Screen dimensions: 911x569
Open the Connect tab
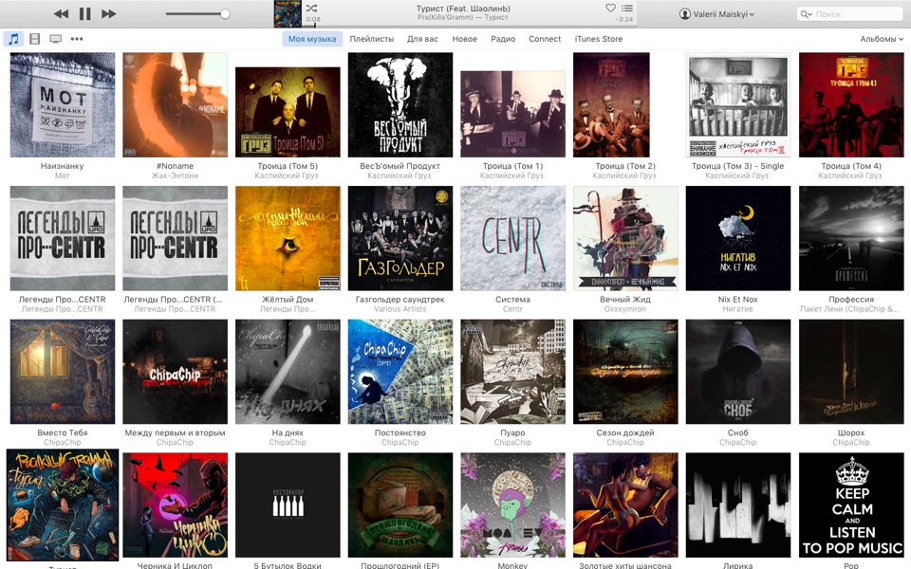(x=545, y=39)
